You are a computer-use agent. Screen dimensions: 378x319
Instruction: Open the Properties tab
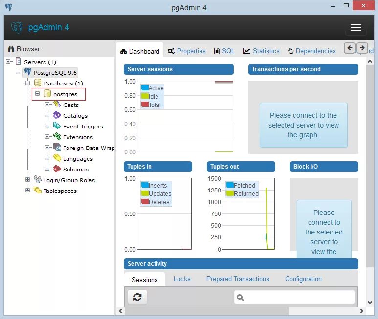click(187, 51)
